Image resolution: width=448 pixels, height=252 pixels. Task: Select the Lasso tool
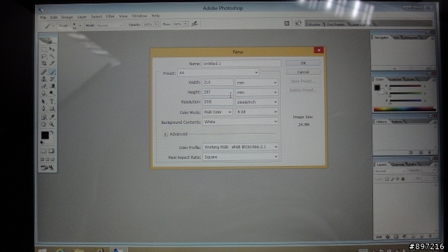44,56
